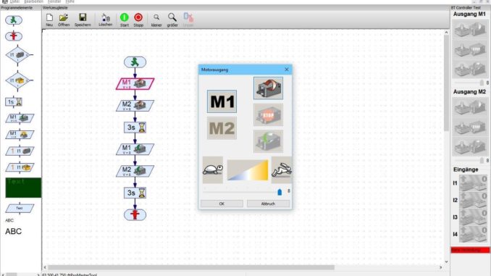Select the red end element in palette
491x276 pixels.
(14, 36)
